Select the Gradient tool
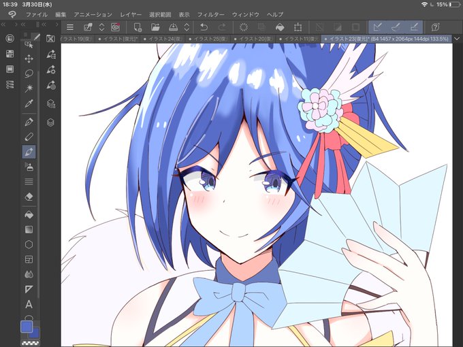463x347 pixels. (29, 229)
